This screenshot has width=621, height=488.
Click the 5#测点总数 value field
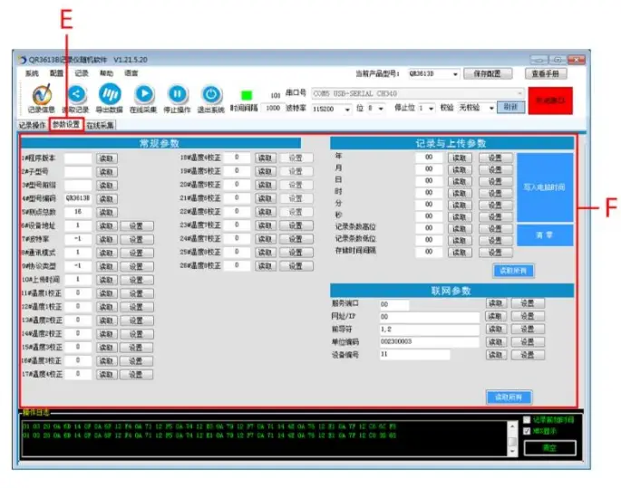click(78, 212)
